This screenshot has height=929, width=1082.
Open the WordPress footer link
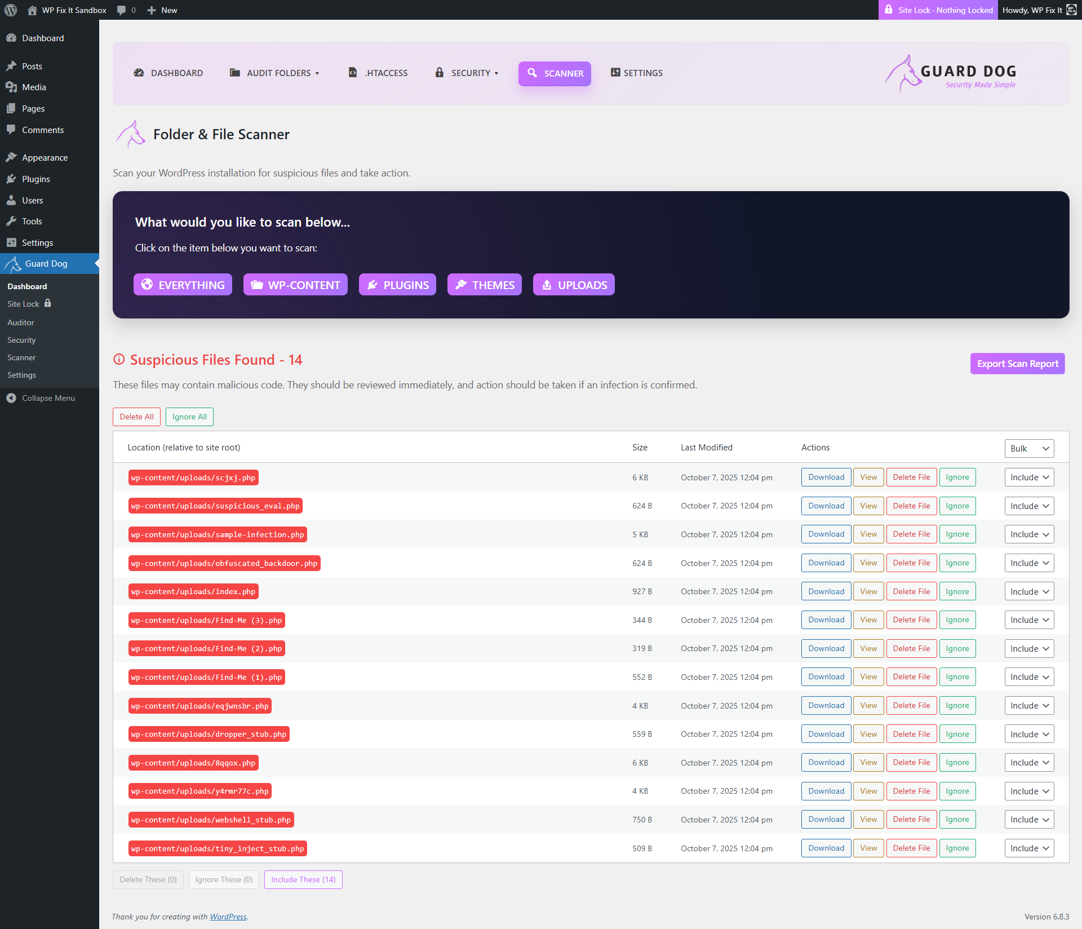coord(228,917)
